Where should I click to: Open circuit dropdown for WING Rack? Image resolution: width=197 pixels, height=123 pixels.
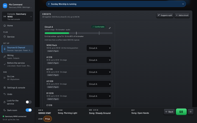coord(99,48)
